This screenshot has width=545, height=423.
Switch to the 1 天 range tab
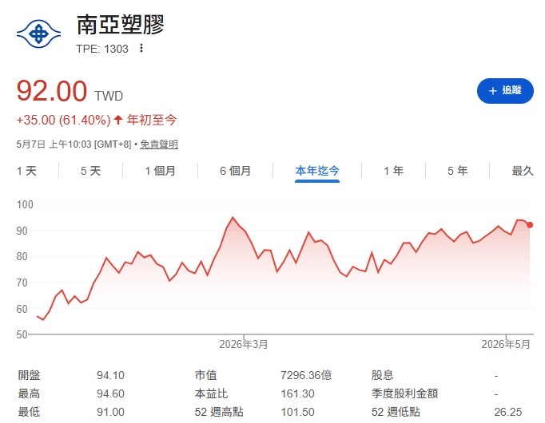(x=26, y=171)
